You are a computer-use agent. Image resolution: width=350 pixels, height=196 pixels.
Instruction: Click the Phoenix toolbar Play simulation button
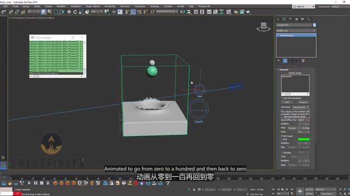click(29, 183)
